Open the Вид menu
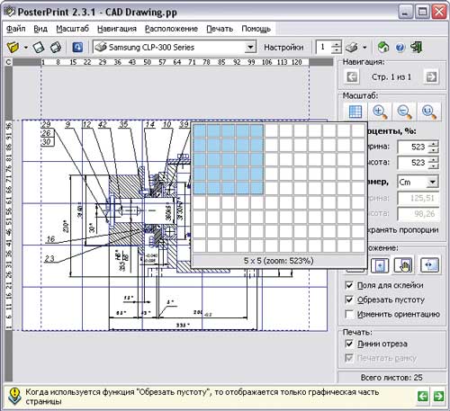The image size is (450, 411). click(40, 29)
